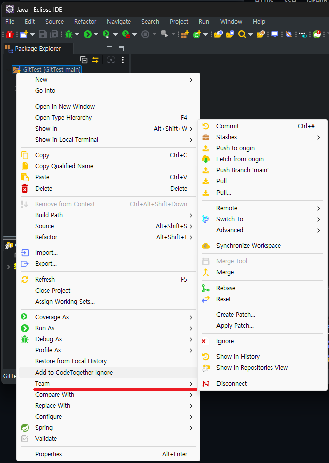This screenshot has width=329, height=463.
Task: Click Disconnect in the Team submenu
Action: 263,383
